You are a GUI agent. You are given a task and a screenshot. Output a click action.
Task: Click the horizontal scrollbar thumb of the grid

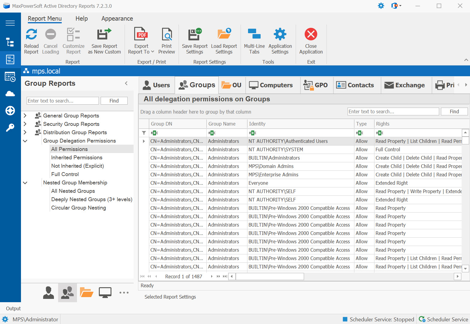click(x=270, y=276)
